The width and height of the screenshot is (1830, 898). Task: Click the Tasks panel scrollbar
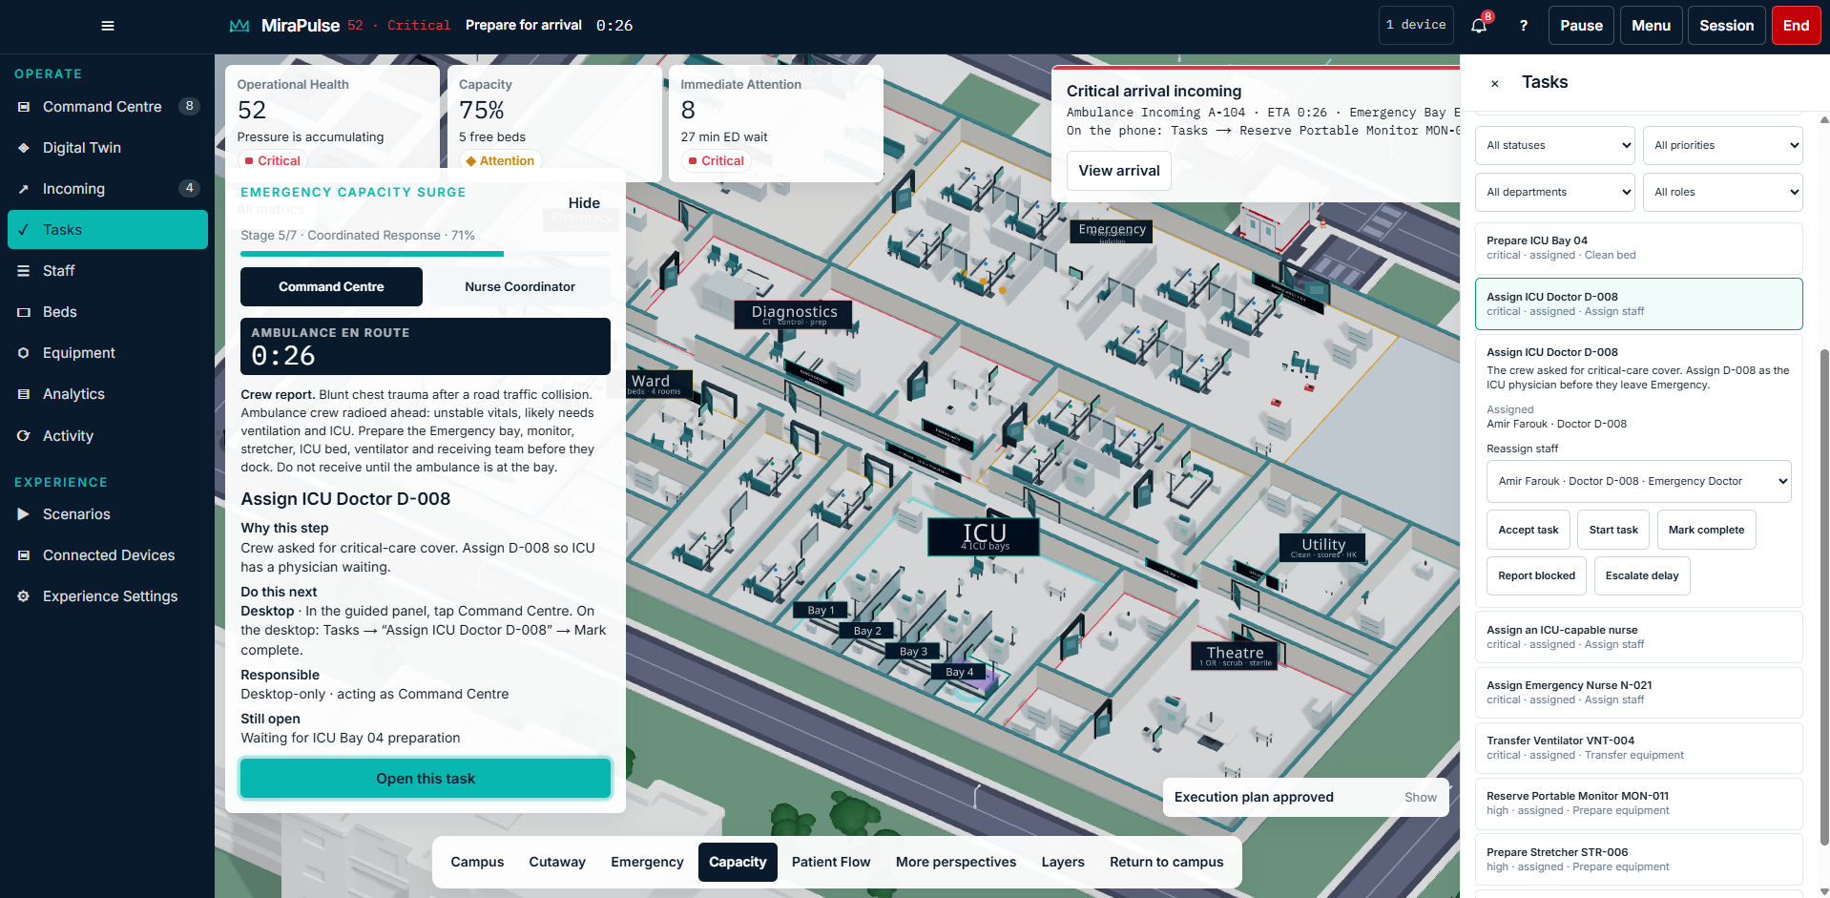point(1824,596)
